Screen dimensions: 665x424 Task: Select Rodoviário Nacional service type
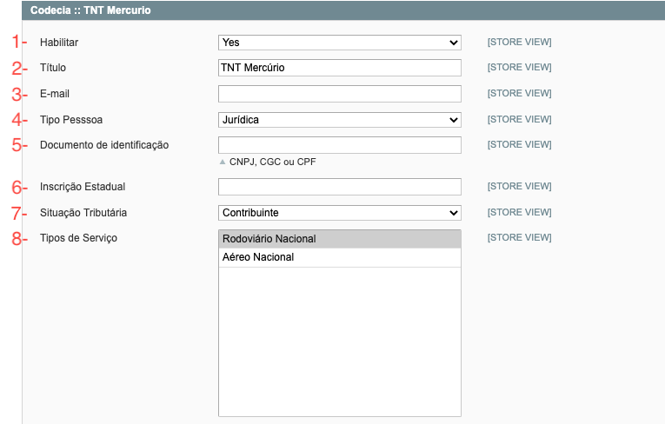click(x=339, y=239)
